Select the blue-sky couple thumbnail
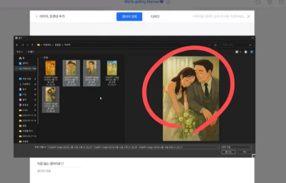Viewport: 286px width, 183px height. (112, 68)
